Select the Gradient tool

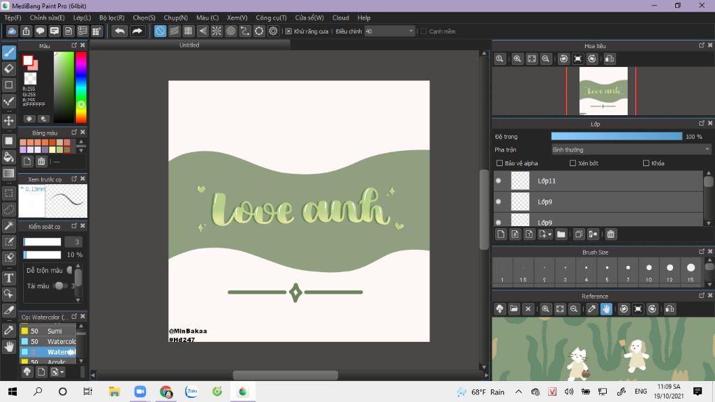[x=8, y=173]
